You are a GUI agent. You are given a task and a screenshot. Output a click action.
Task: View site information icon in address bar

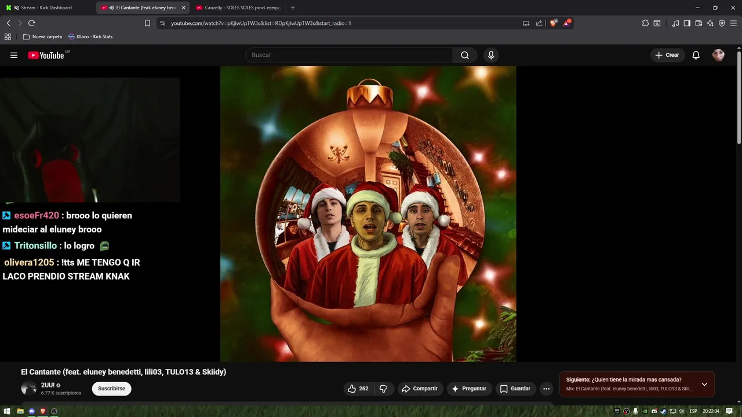coord(162,23)
